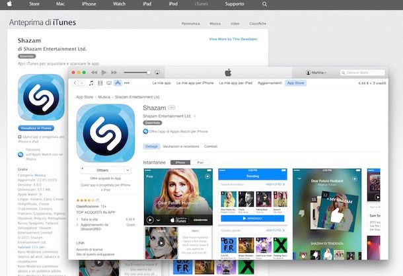
Task: Open Watch in the Apple navigation bar
Action: 120,4
